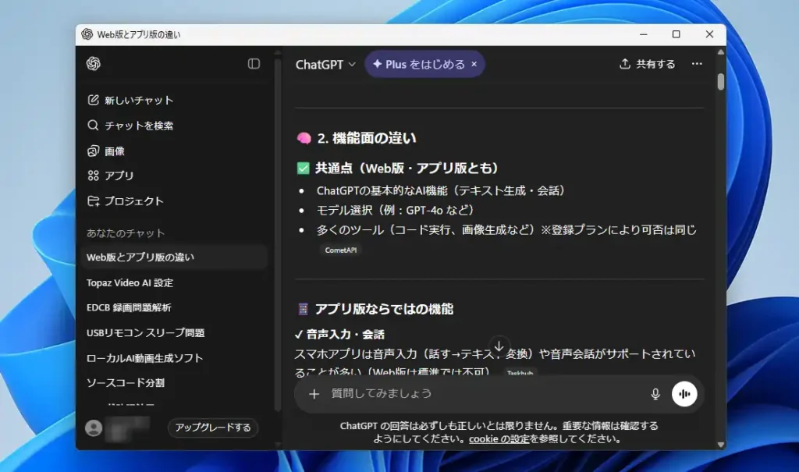Dismiss the Plus をはじめる badge
Screen dimensions: 799x472
(x=474, y=64)
